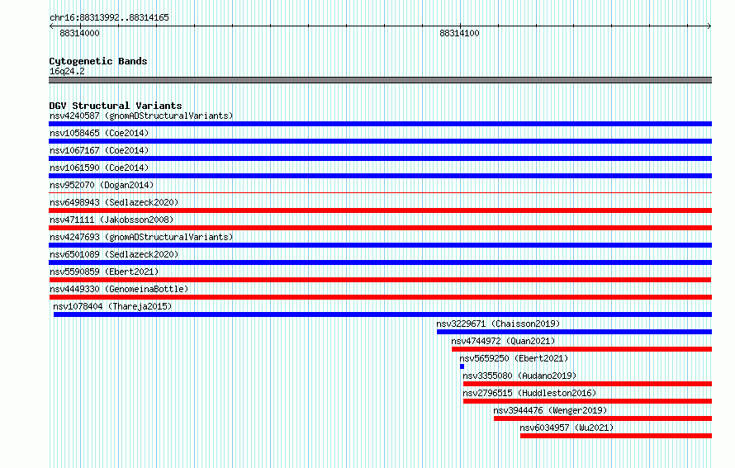Select the red bar of nsv5590859
735x468 pixels.
coord(380,280)
